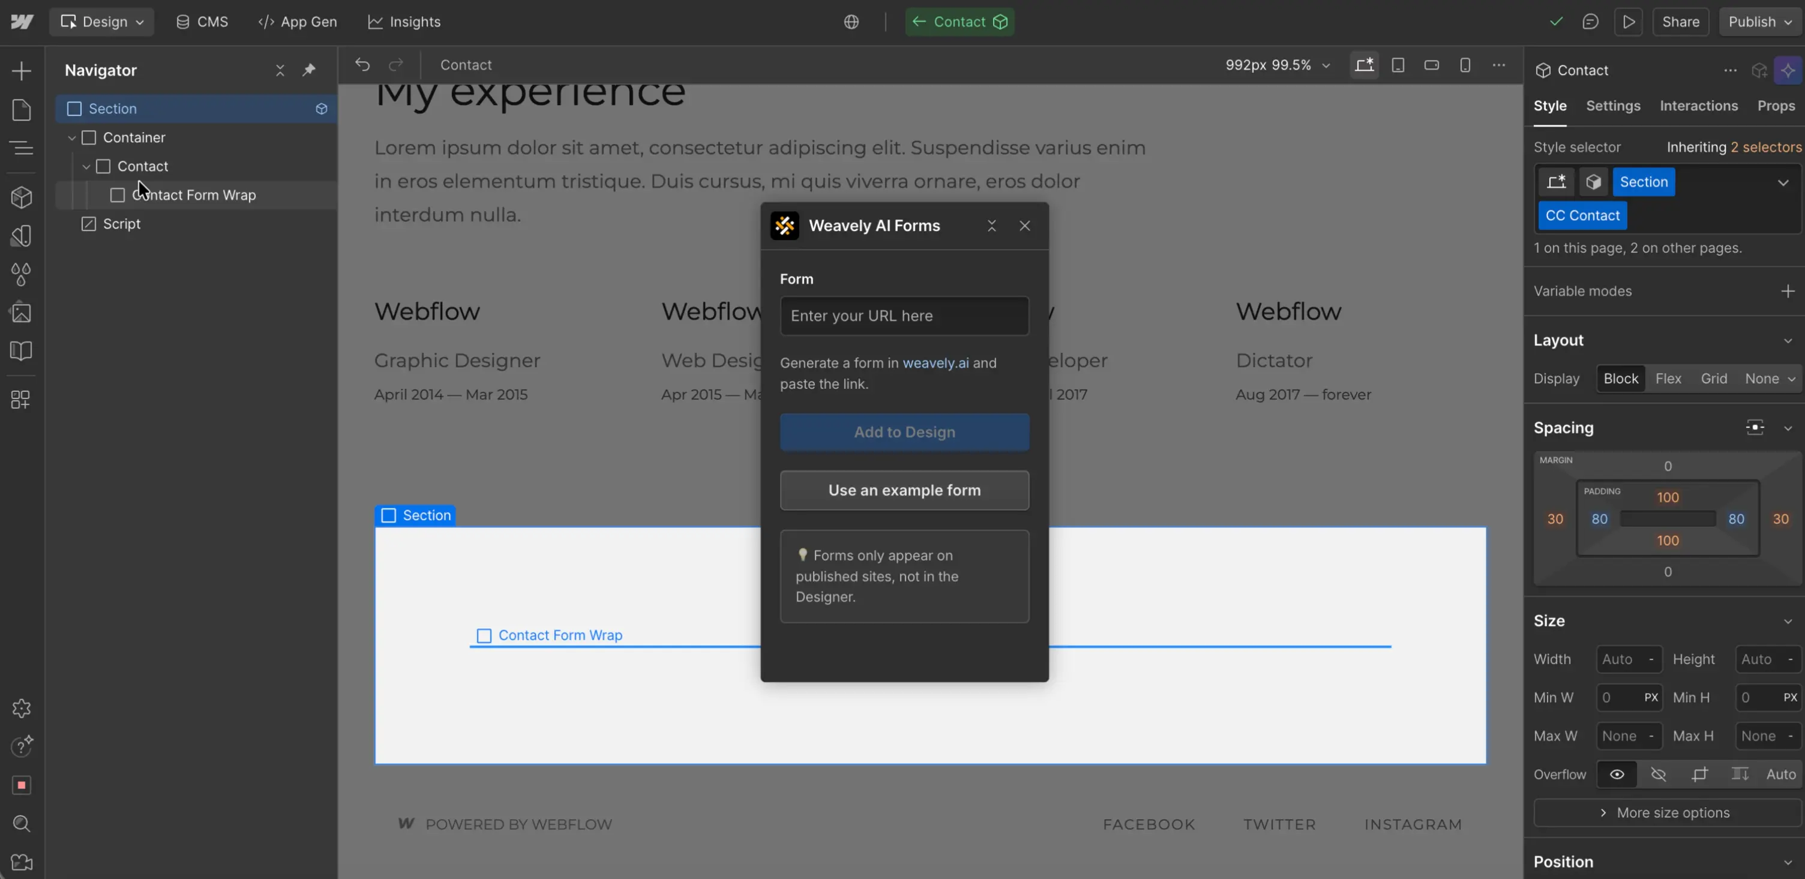Open the Publish dropdown

[x=1759, y=22]
